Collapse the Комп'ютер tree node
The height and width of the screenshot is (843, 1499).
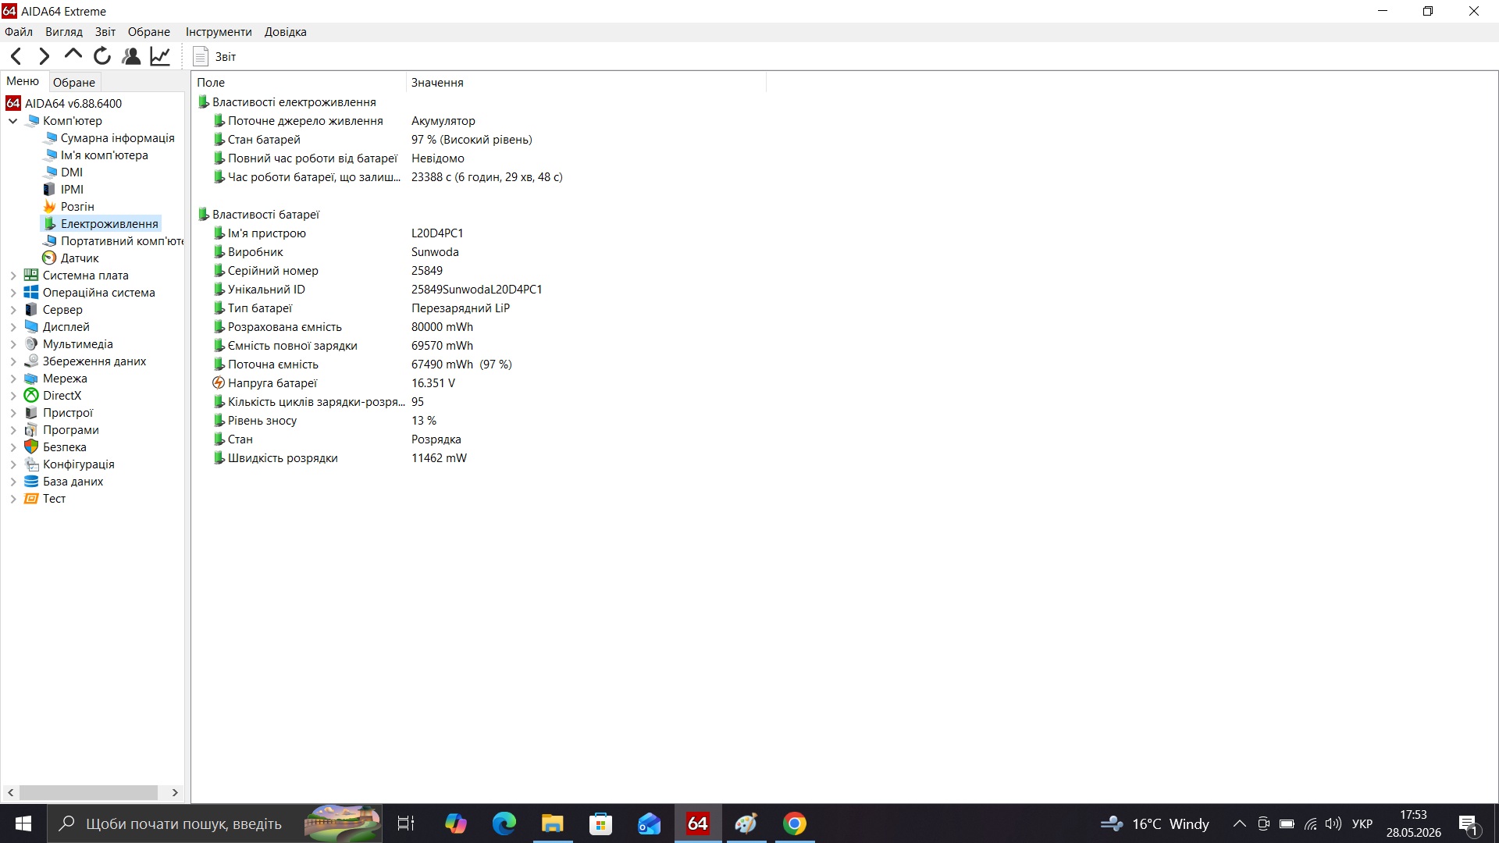click(13, 121)
